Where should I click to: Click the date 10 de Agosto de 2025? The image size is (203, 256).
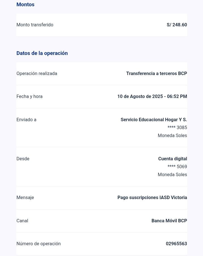pos(140,97)
